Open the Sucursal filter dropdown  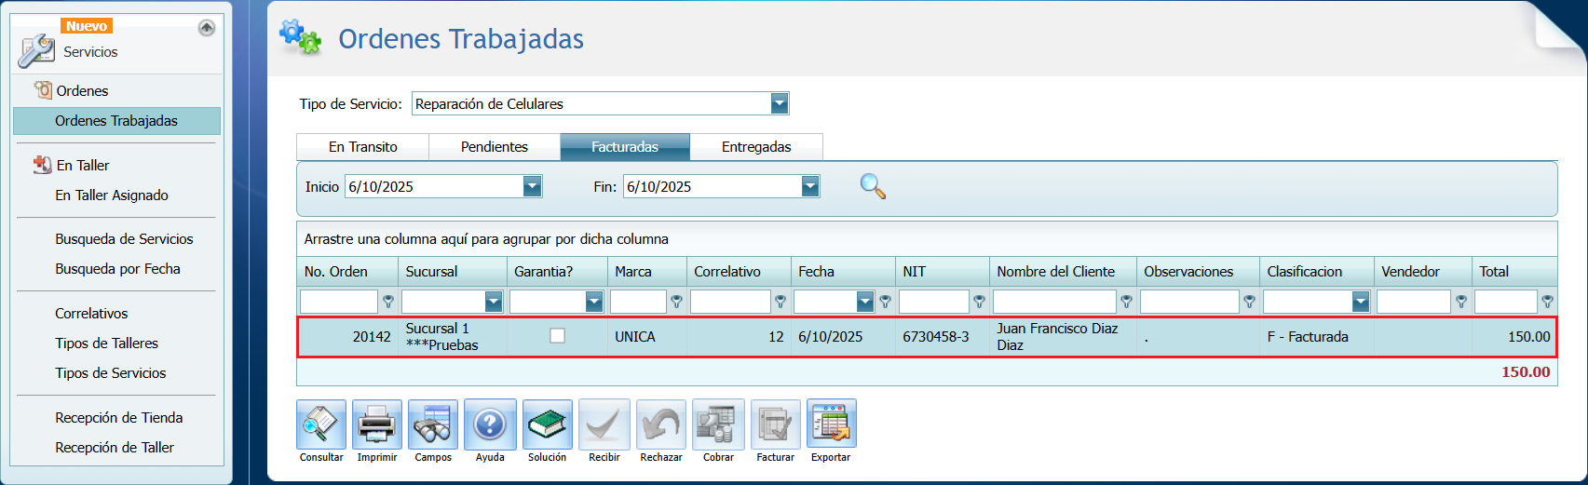tap(494, 302)
